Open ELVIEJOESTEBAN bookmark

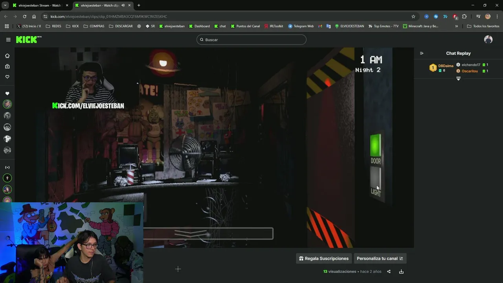click(x=349, y=26)
